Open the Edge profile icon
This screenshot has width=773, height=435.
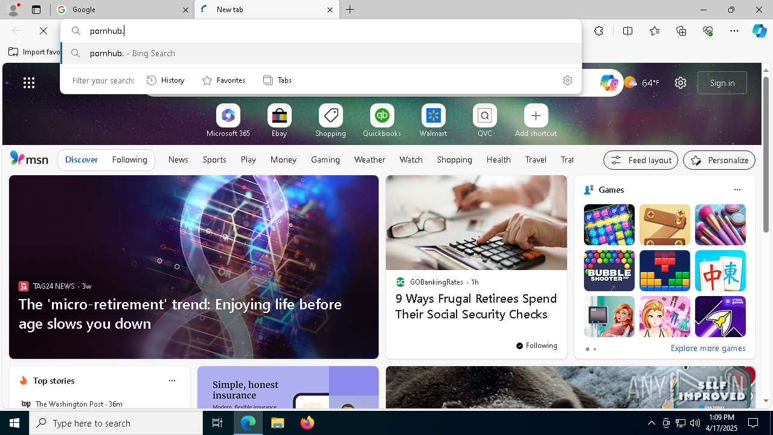point(13,9)
